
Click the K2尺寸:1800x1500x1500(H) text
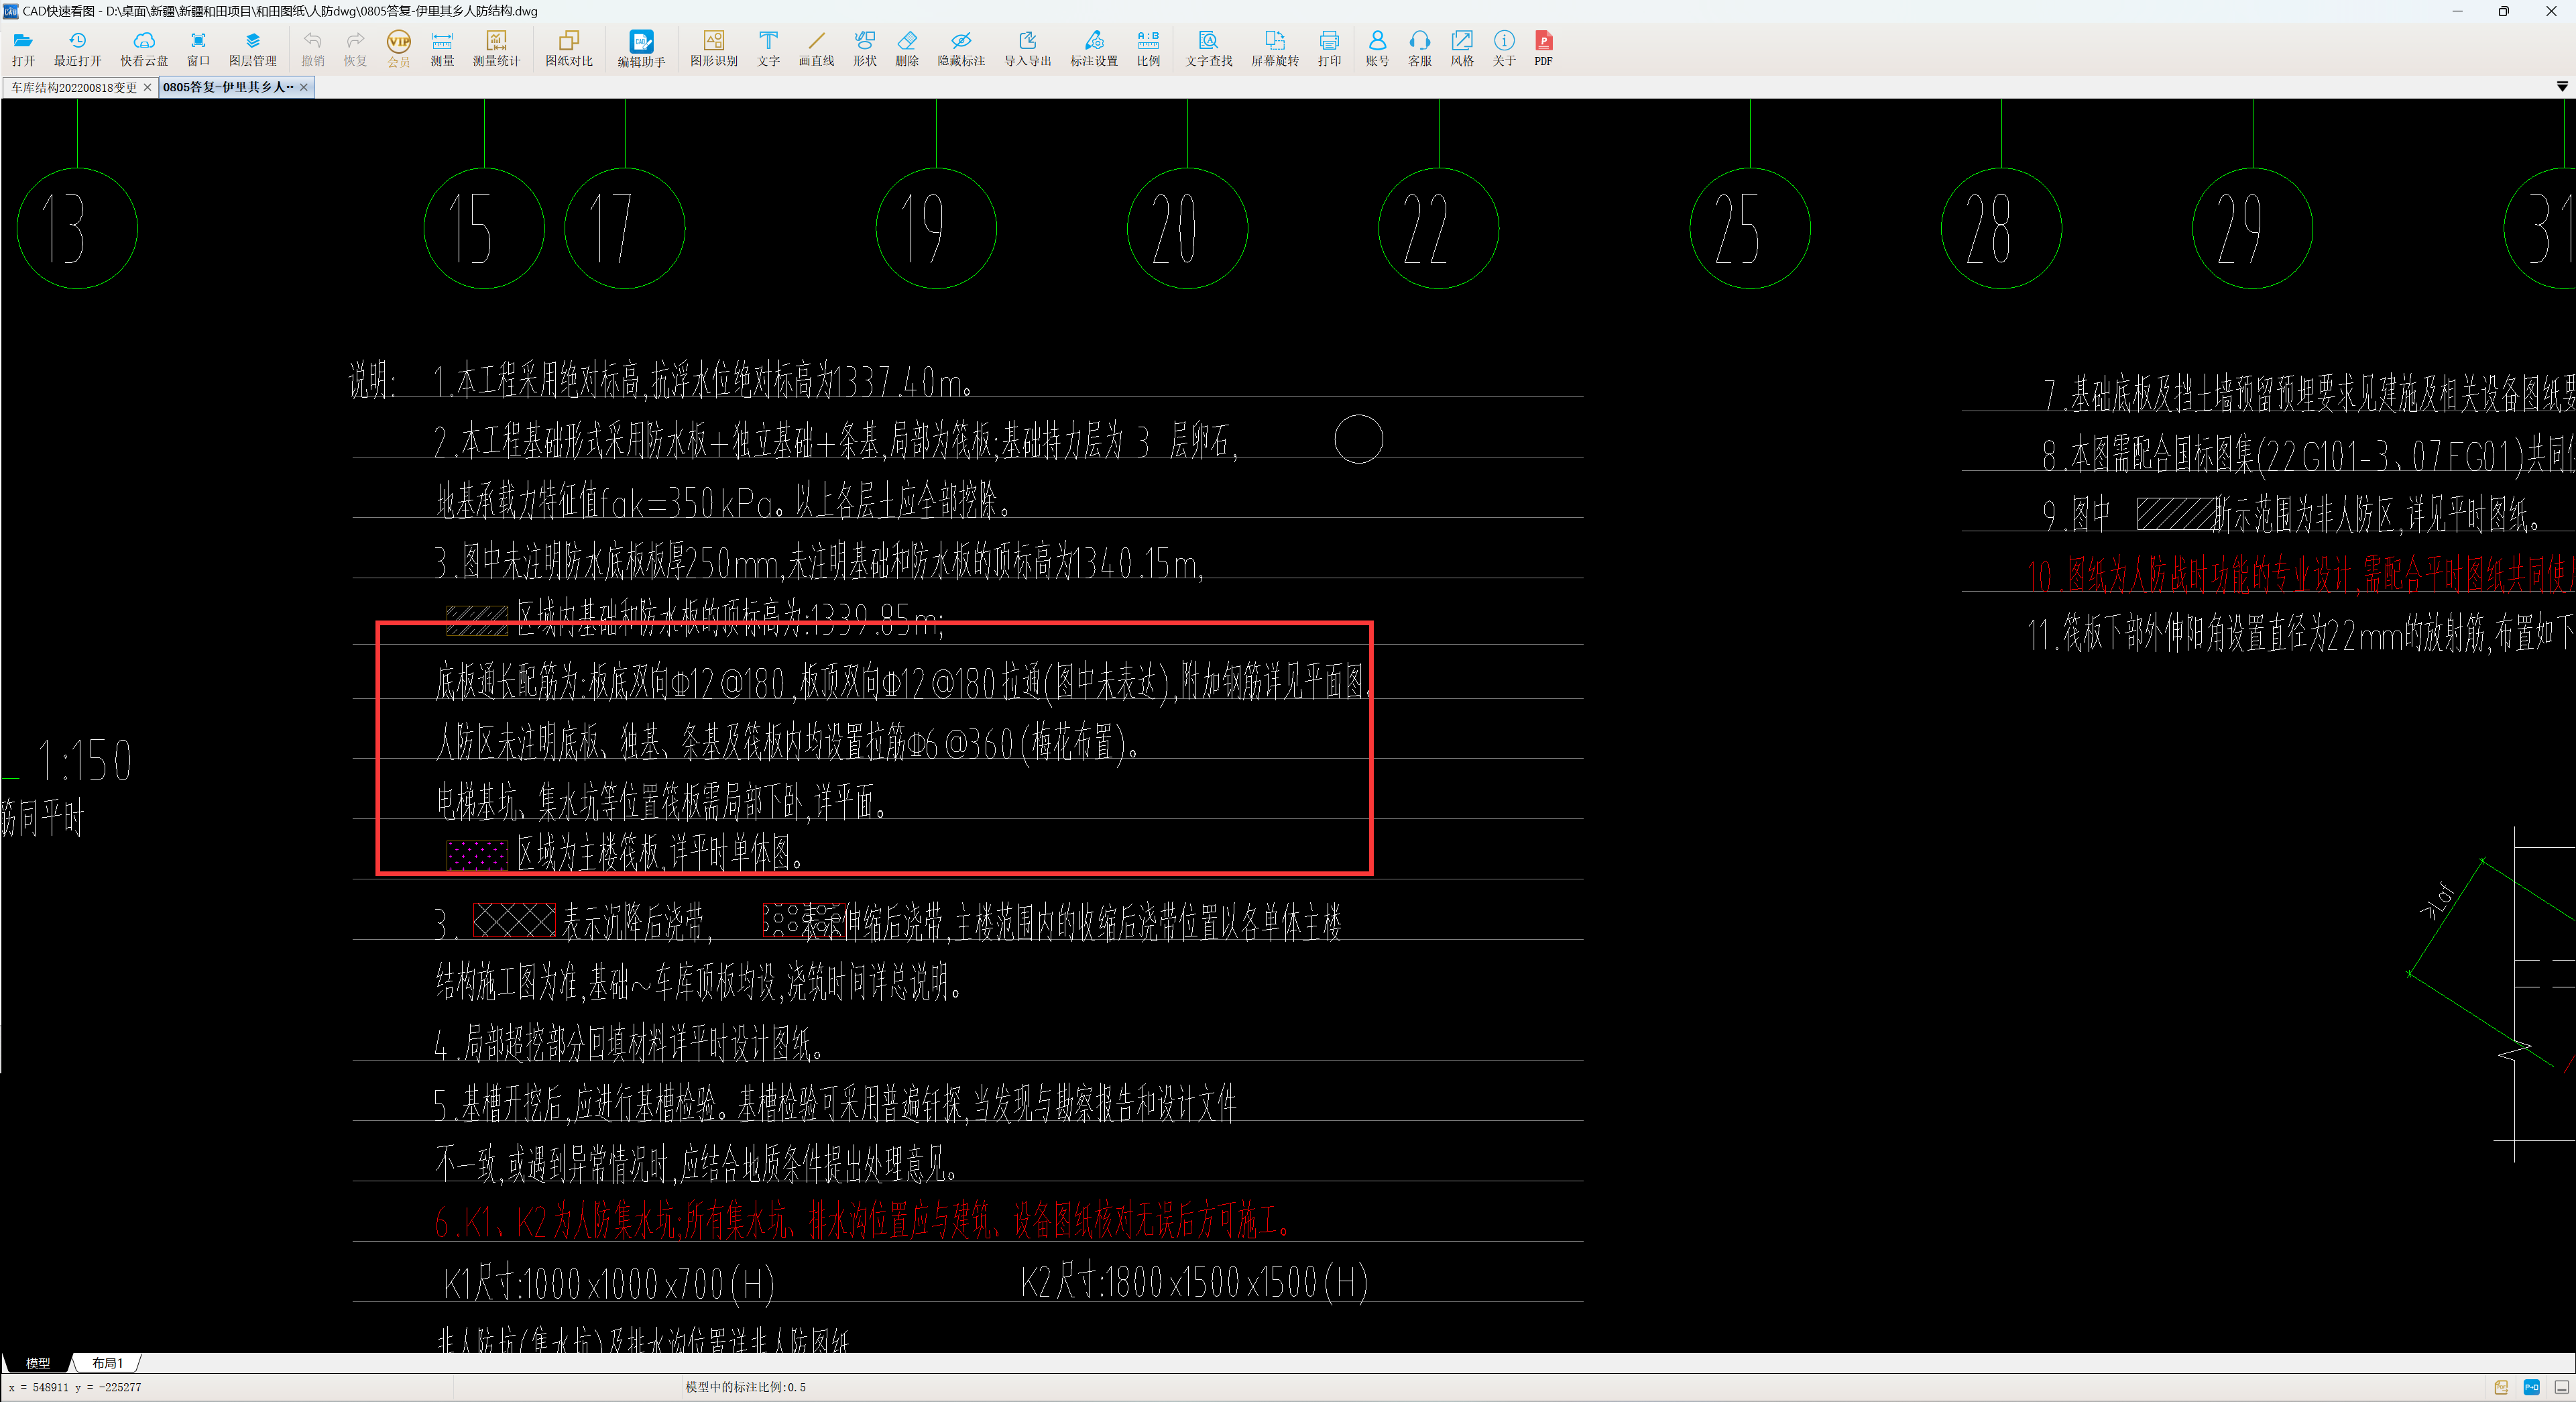click(x=1195, y=1282)
